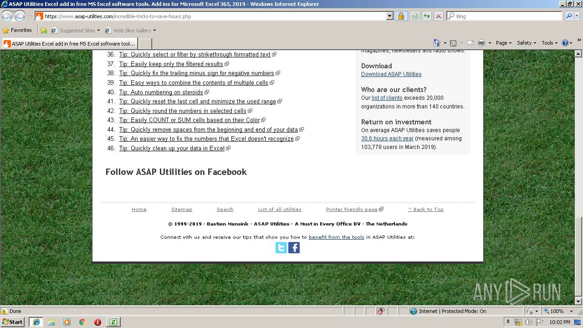The height and width of the screenshot is (328, 583).
Task: Click in the URL address field
Action: click(x=210, y=16)
